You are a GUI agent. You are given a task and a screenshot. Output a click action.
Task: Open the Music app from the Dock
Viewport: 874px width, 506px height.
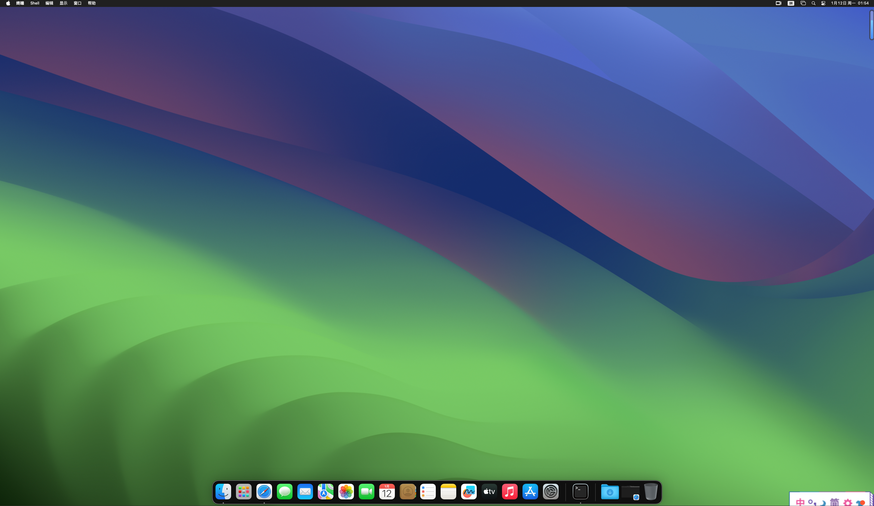tap(510, 492)
